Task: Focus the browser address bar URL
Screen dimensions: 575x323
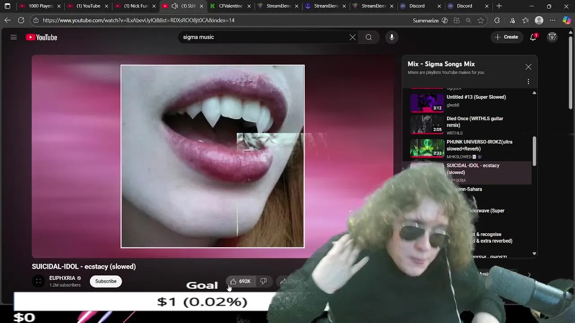Action: [138, 20]
